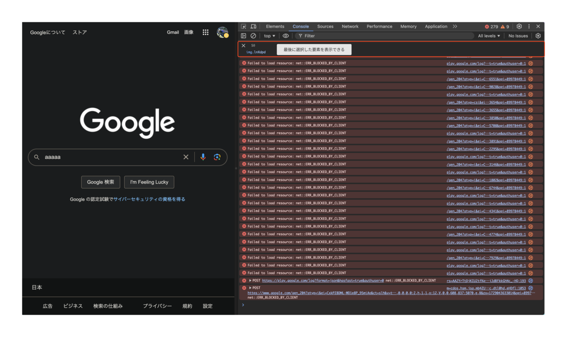The height and width of the screenshot is (337, 567).
Task: Click the img.lnXdpd live expression value
Action: (x=256, y=52)
